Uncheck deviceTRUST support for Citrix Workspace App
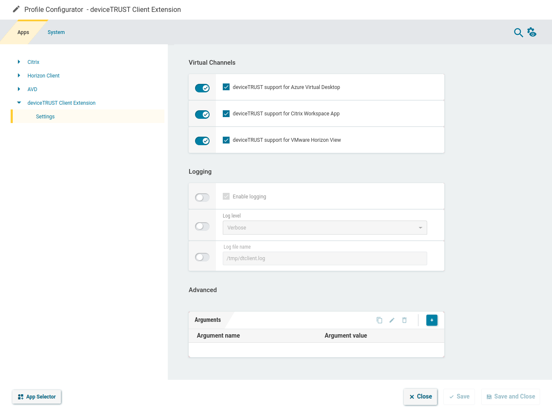The image size is (552, 413). pyautogui.click(x=226, y=113)
